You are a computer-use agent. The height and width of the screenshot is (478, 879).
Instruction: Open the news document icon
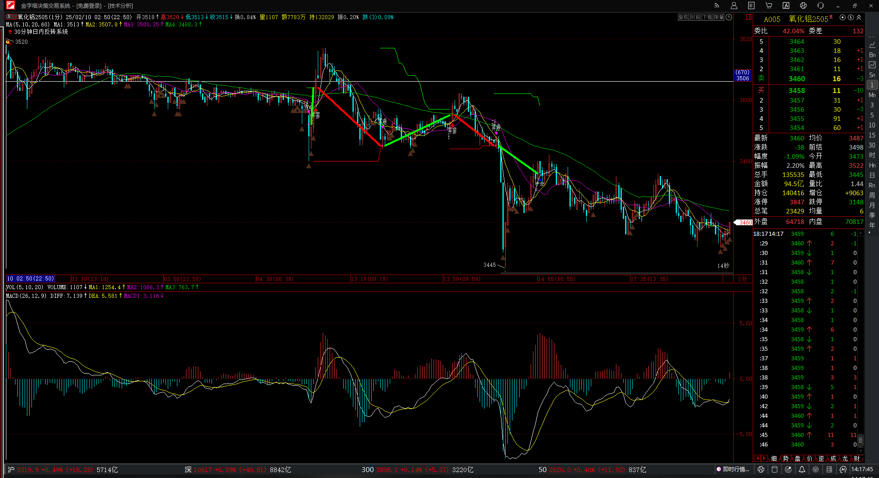pos(751,5)
